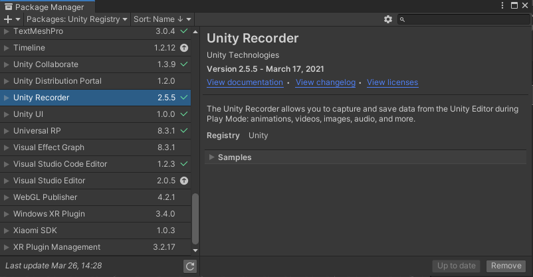Expand the Universal RP package row

[6, 131]
